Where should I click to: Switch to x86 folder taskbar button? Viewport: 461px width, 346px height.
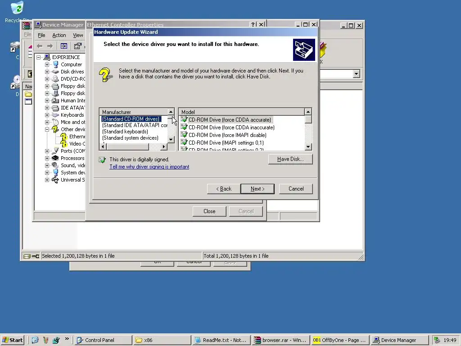point(162,340)
